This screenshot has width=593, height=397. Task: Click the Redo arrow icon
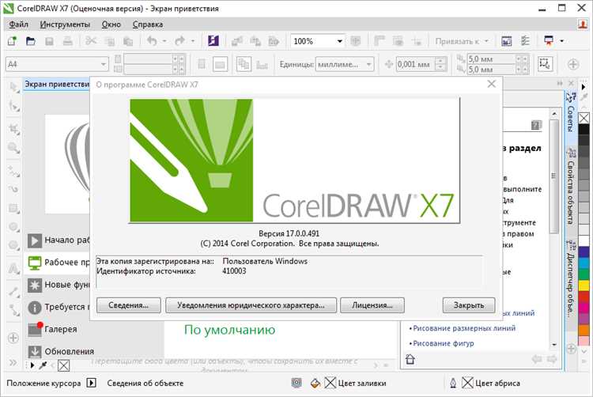tap(180, 41)
